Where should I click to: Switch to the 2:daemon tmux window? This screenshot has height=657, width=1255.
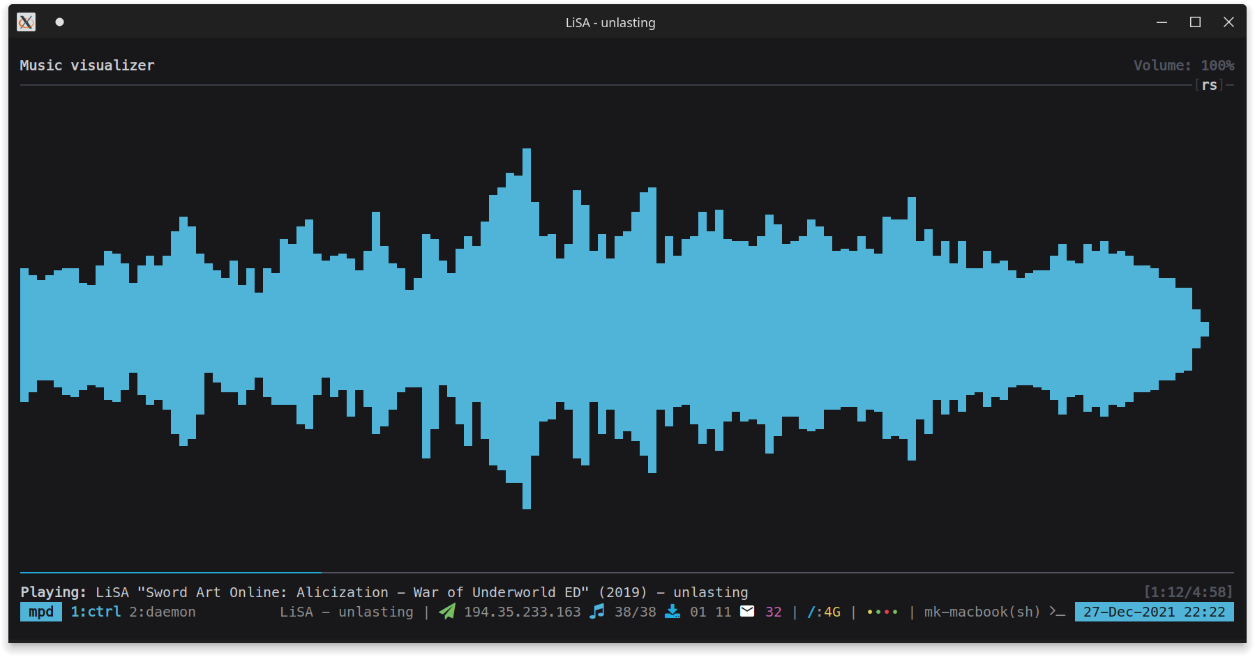tap(162, 612)
